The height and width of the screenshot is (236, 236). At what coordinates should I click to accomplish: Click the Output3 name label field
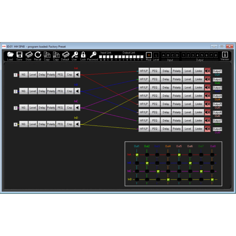tap(218, 88)
